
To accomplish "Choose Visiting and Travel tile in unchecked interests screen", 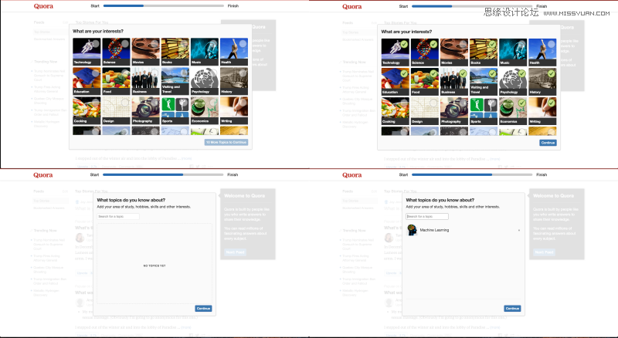I will 175,81.
